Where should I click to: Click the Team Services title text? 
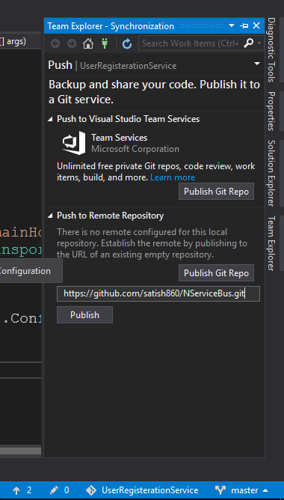pos(120,138)
